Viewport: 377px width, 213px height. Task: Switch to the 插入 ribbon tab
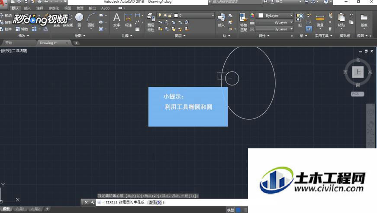[x=27, y=8]
